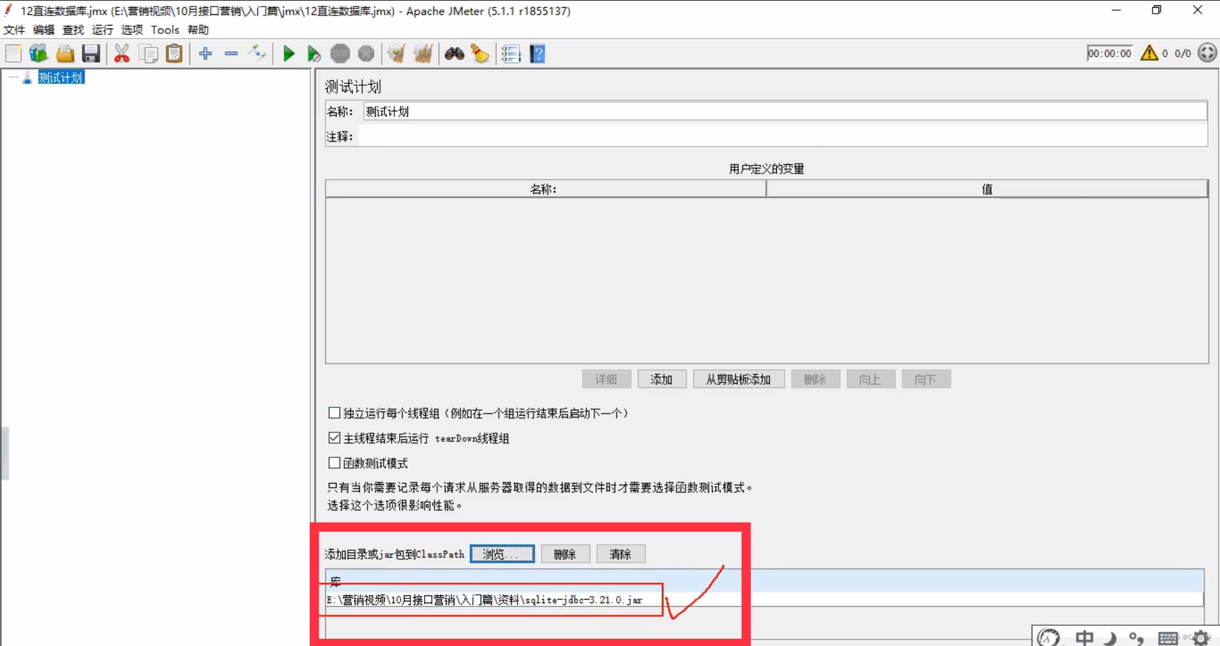Click the Clear broom with gear icon

tap(397, 54)
